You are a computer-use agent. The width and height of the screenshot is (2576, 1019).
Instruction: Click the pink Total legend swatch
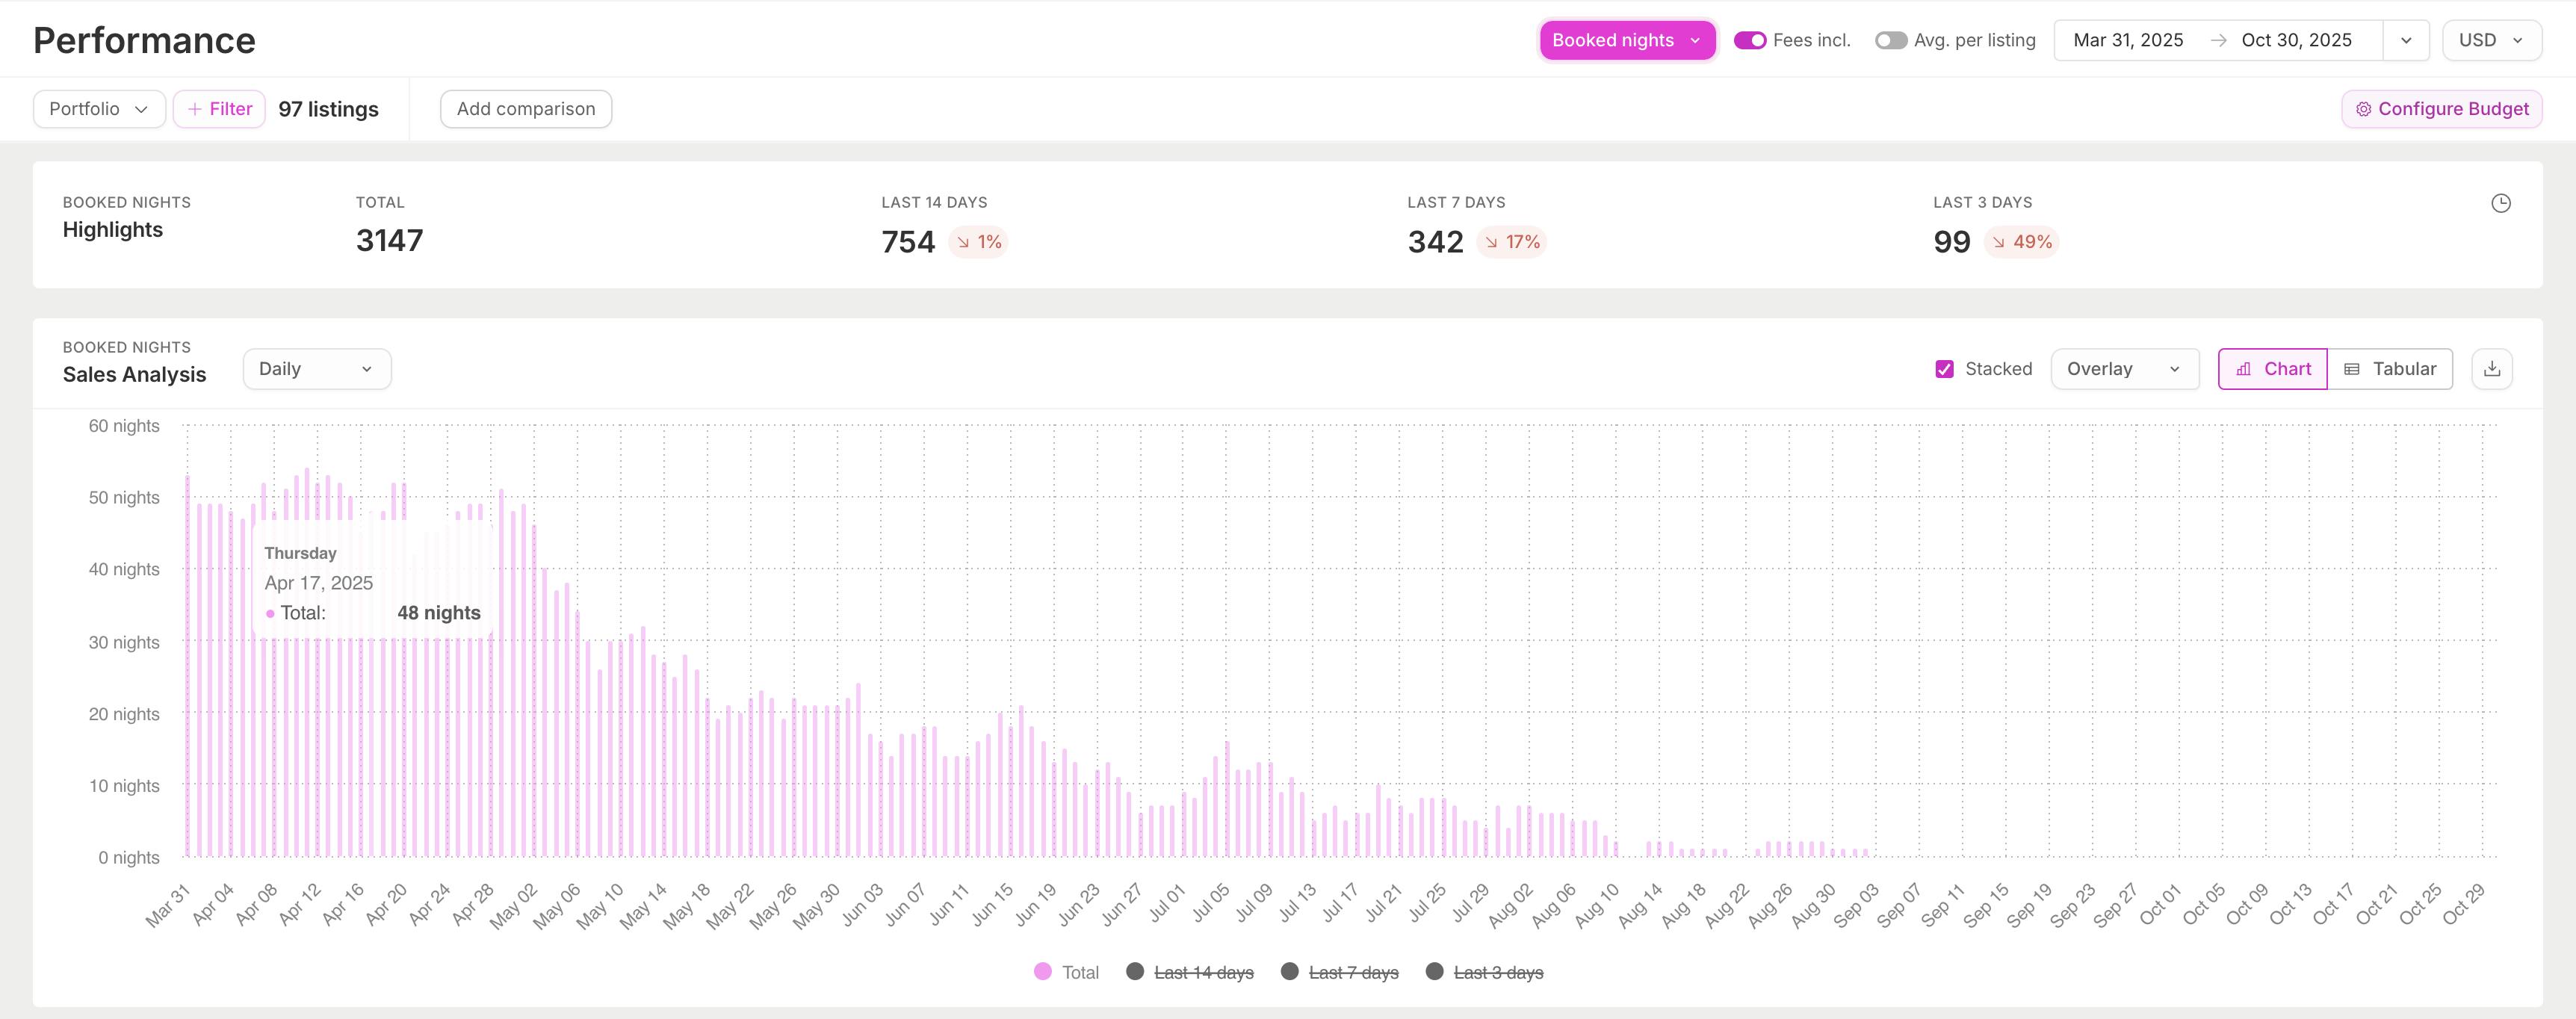tap(1042, 971)
